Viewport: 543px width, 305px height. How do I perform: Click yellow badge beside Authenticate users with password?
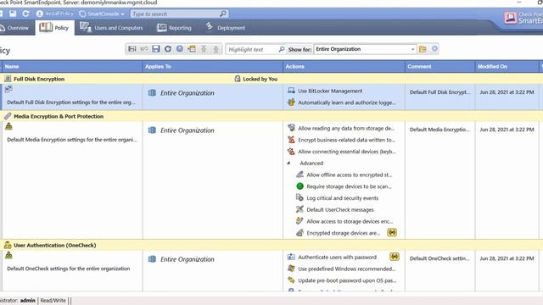pos(394,257)
